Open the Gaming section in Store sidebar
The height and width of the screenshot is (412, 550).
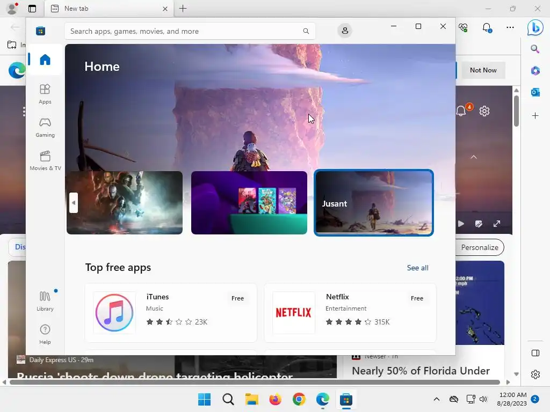tap(45, 128)
